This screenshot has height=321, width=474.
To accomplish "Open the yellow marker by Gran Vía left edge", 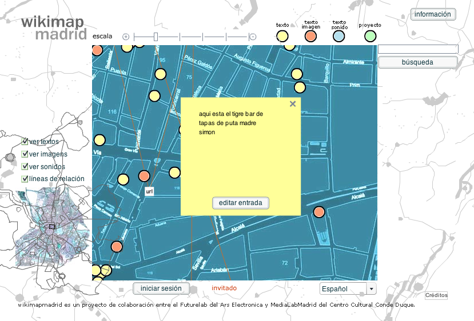I will tap(99, 140).
